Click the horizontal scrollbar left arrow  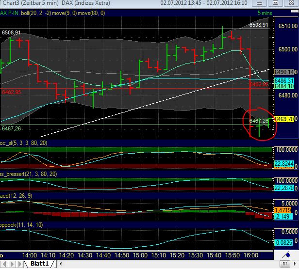61,264
